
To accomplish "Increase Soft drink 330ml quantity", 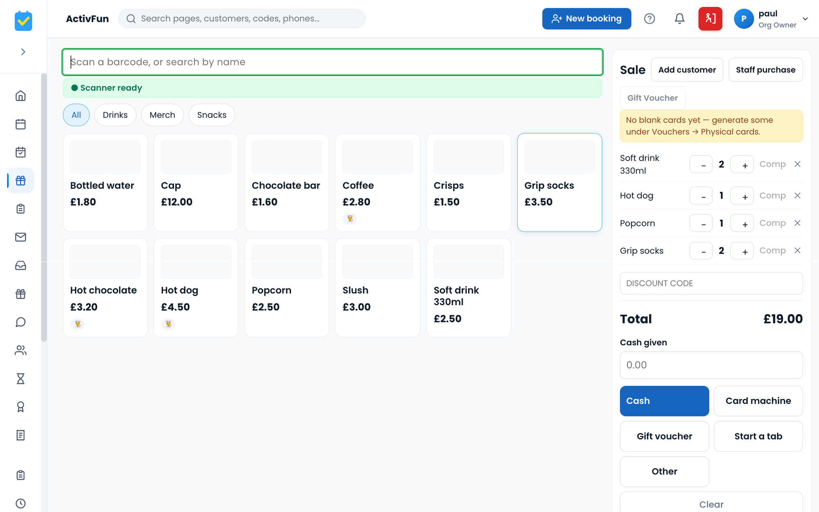I will (742, 164).
